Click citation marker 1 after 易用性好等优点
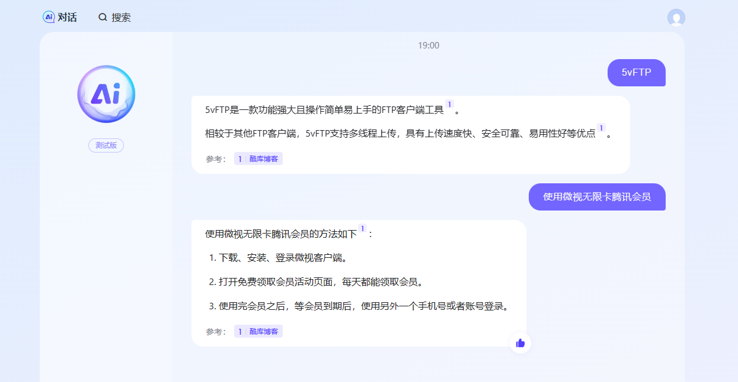 click(x=600, y=128)
